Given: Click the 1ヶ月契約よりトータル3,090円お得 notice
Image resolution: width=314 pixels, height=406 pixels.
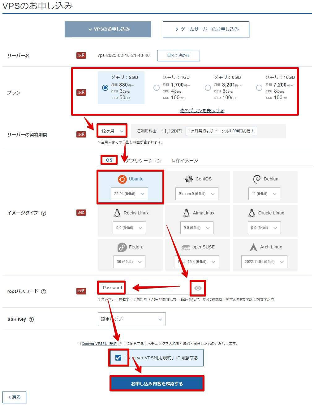Looking at the screenshot, I should pos(221,131).
